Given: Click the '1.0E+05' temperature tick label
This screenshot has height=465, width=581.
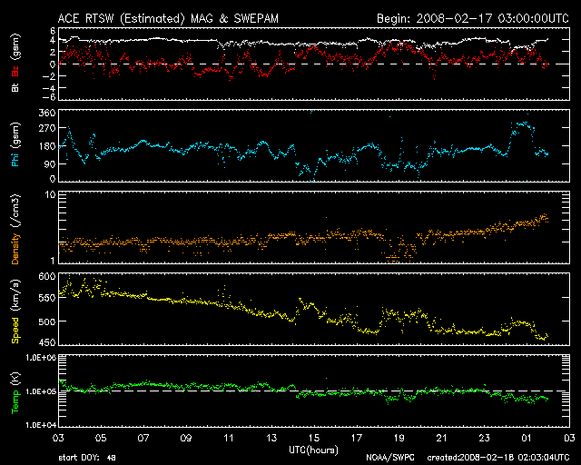Looking at the screenshot, I should 41,391.
